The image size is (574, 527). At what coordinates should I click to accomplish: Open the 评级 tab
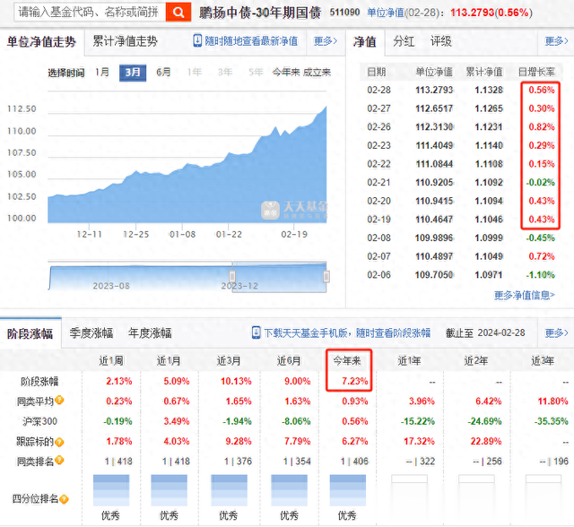(x=441, y=41)
